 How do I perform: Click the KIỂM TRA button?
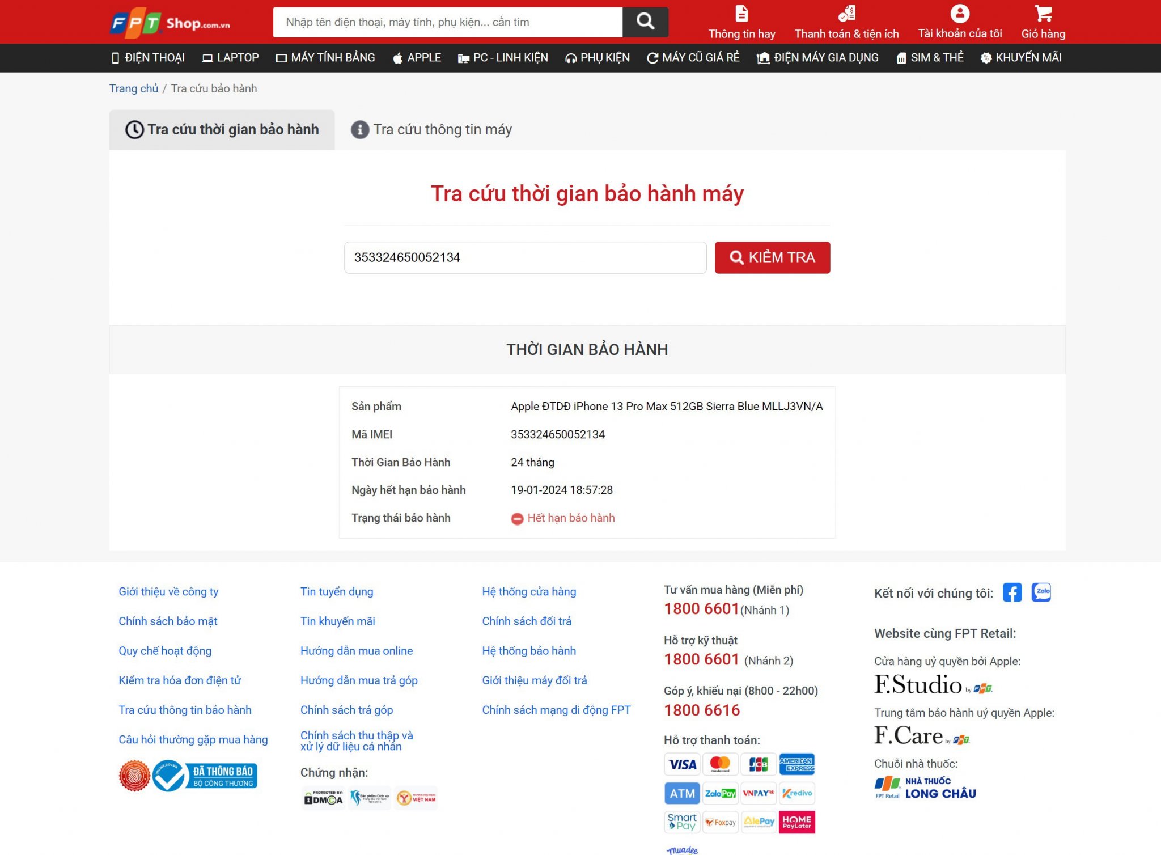tap(772, 258)
